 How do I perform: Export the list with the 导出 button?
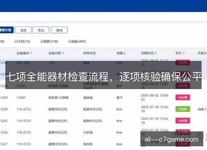coord(41,30)
